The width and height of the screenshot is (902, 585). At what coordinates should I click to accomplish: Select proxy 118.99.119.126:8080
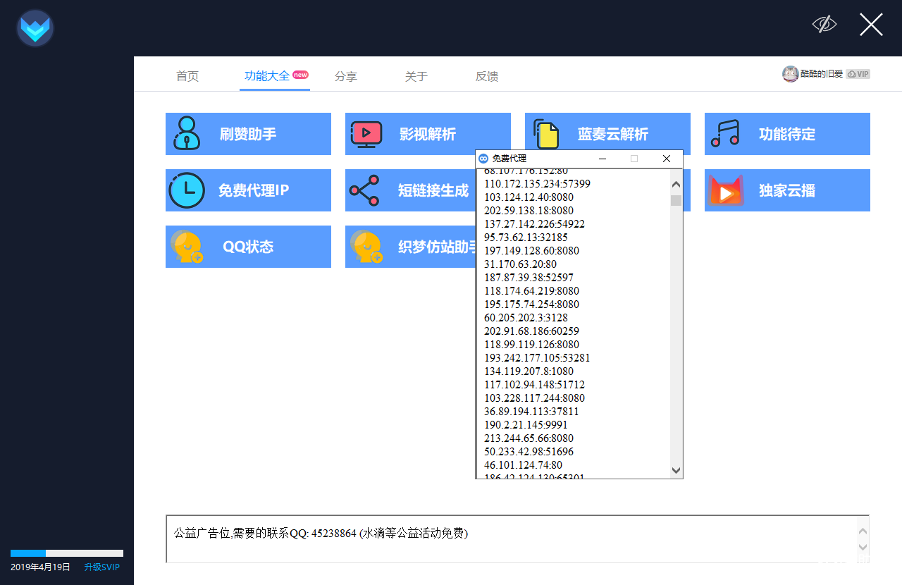(x=531, y=345)
